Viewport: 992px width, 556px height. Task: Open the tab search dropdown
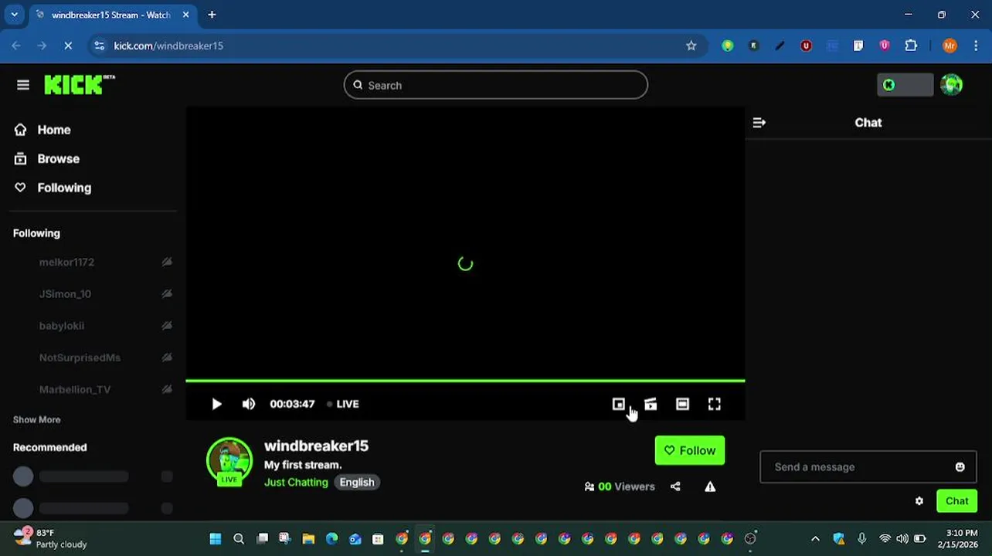[14, 14]
